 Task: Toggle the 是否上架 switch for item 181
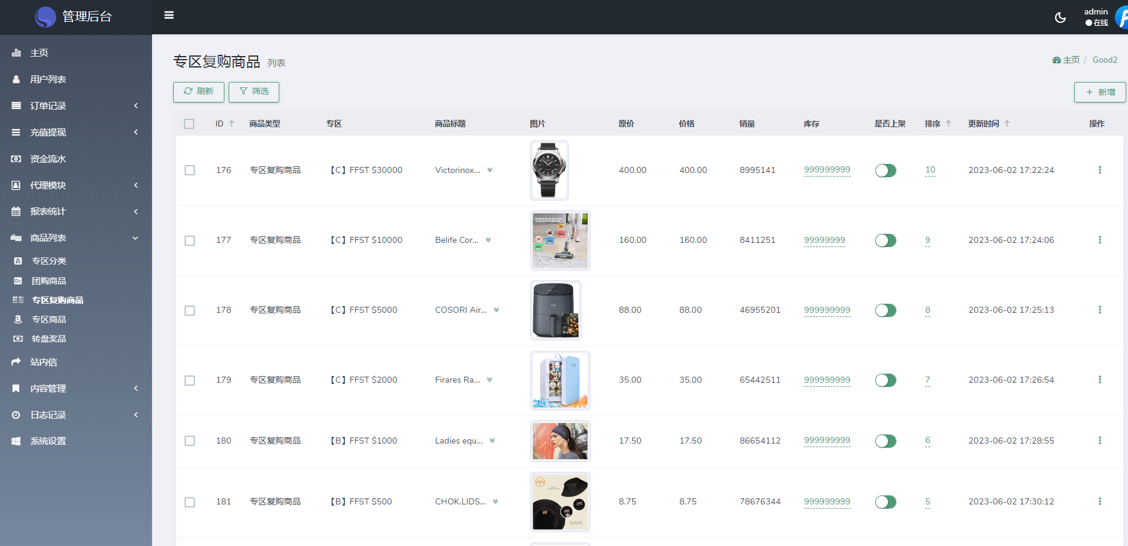click(886, 502)
